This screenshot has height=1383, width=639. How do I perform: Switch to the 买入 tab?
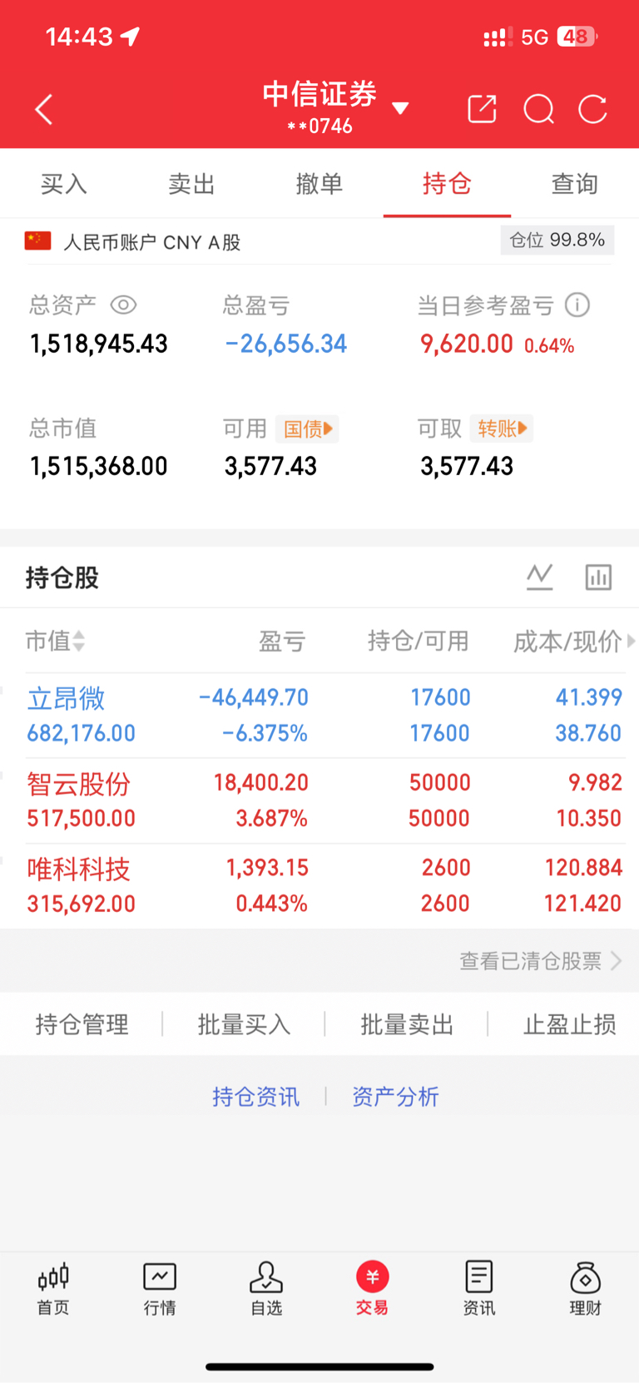pyautogui.click(x=64, y=184)
